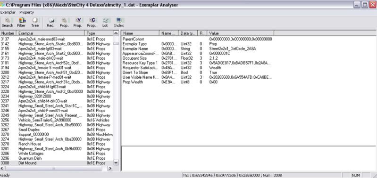Viewport: 377px width, 178px height.
Task: Select the Quantum Dish exemplar row
Action: (57, 158)
